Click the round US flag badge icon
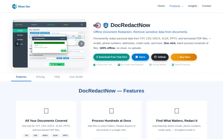The image size is (223, 139). 97,26
